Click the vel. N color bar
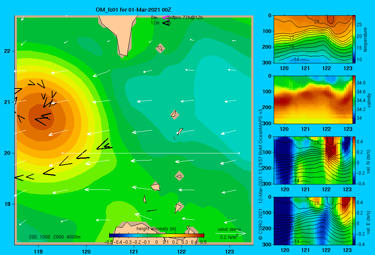Screen dimensions: 375x255 [354, 160]
